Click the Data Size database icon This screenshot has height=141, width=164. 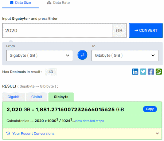coord(12,3)
